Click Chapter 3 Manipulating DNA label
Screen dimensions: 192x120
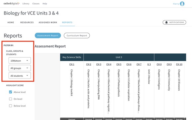click(x=99, y=84)
